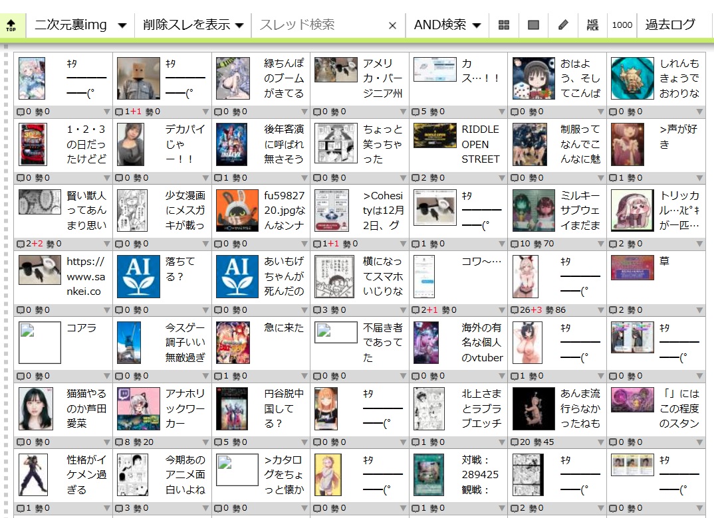
Task: Open the 猫猫やるのか芦田愛菜 thread title
Action: tap(86, 408)
